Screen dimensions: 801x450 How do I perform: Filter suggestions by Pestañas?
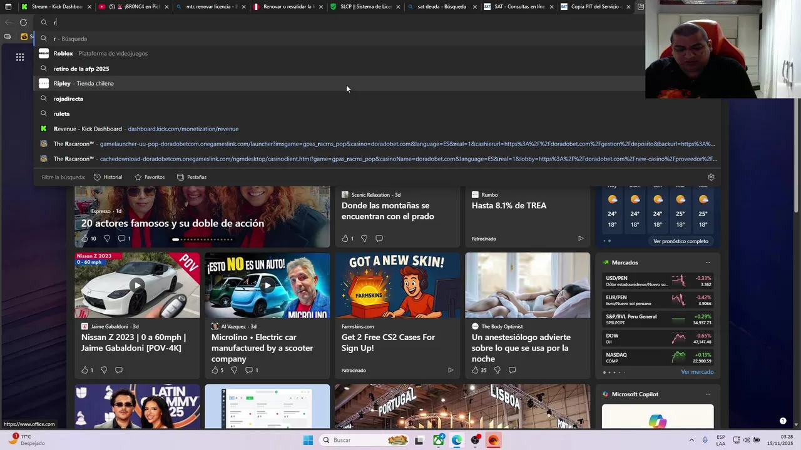pyautogui.click(x=191, y=177)
